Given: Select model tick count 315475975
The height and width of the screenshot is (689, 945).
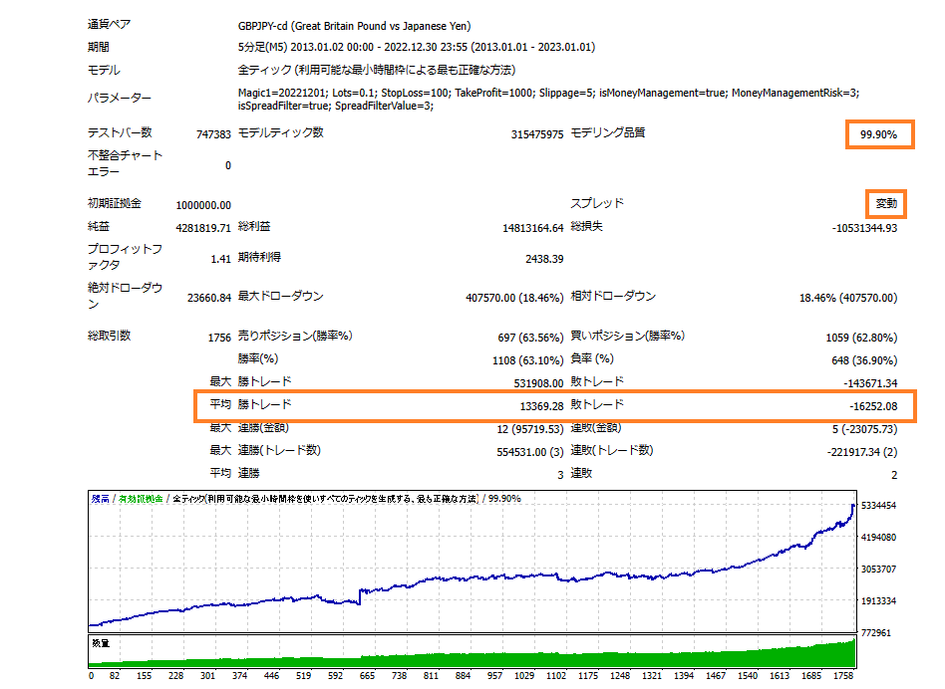Looking at the screenshot, I should (x=537, y=134).
